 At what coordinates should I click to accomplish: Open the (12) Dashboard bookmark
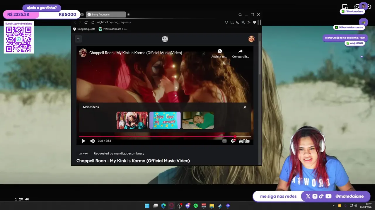113,29
